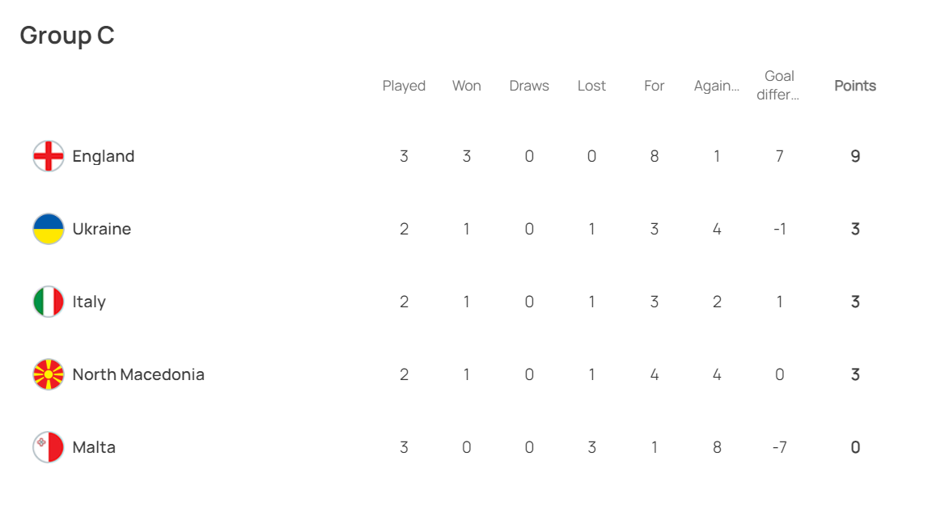Image resolution: width=932 pixels, height=524 pixels.
Task: Open the Ukraine team link
Action: 102,229
